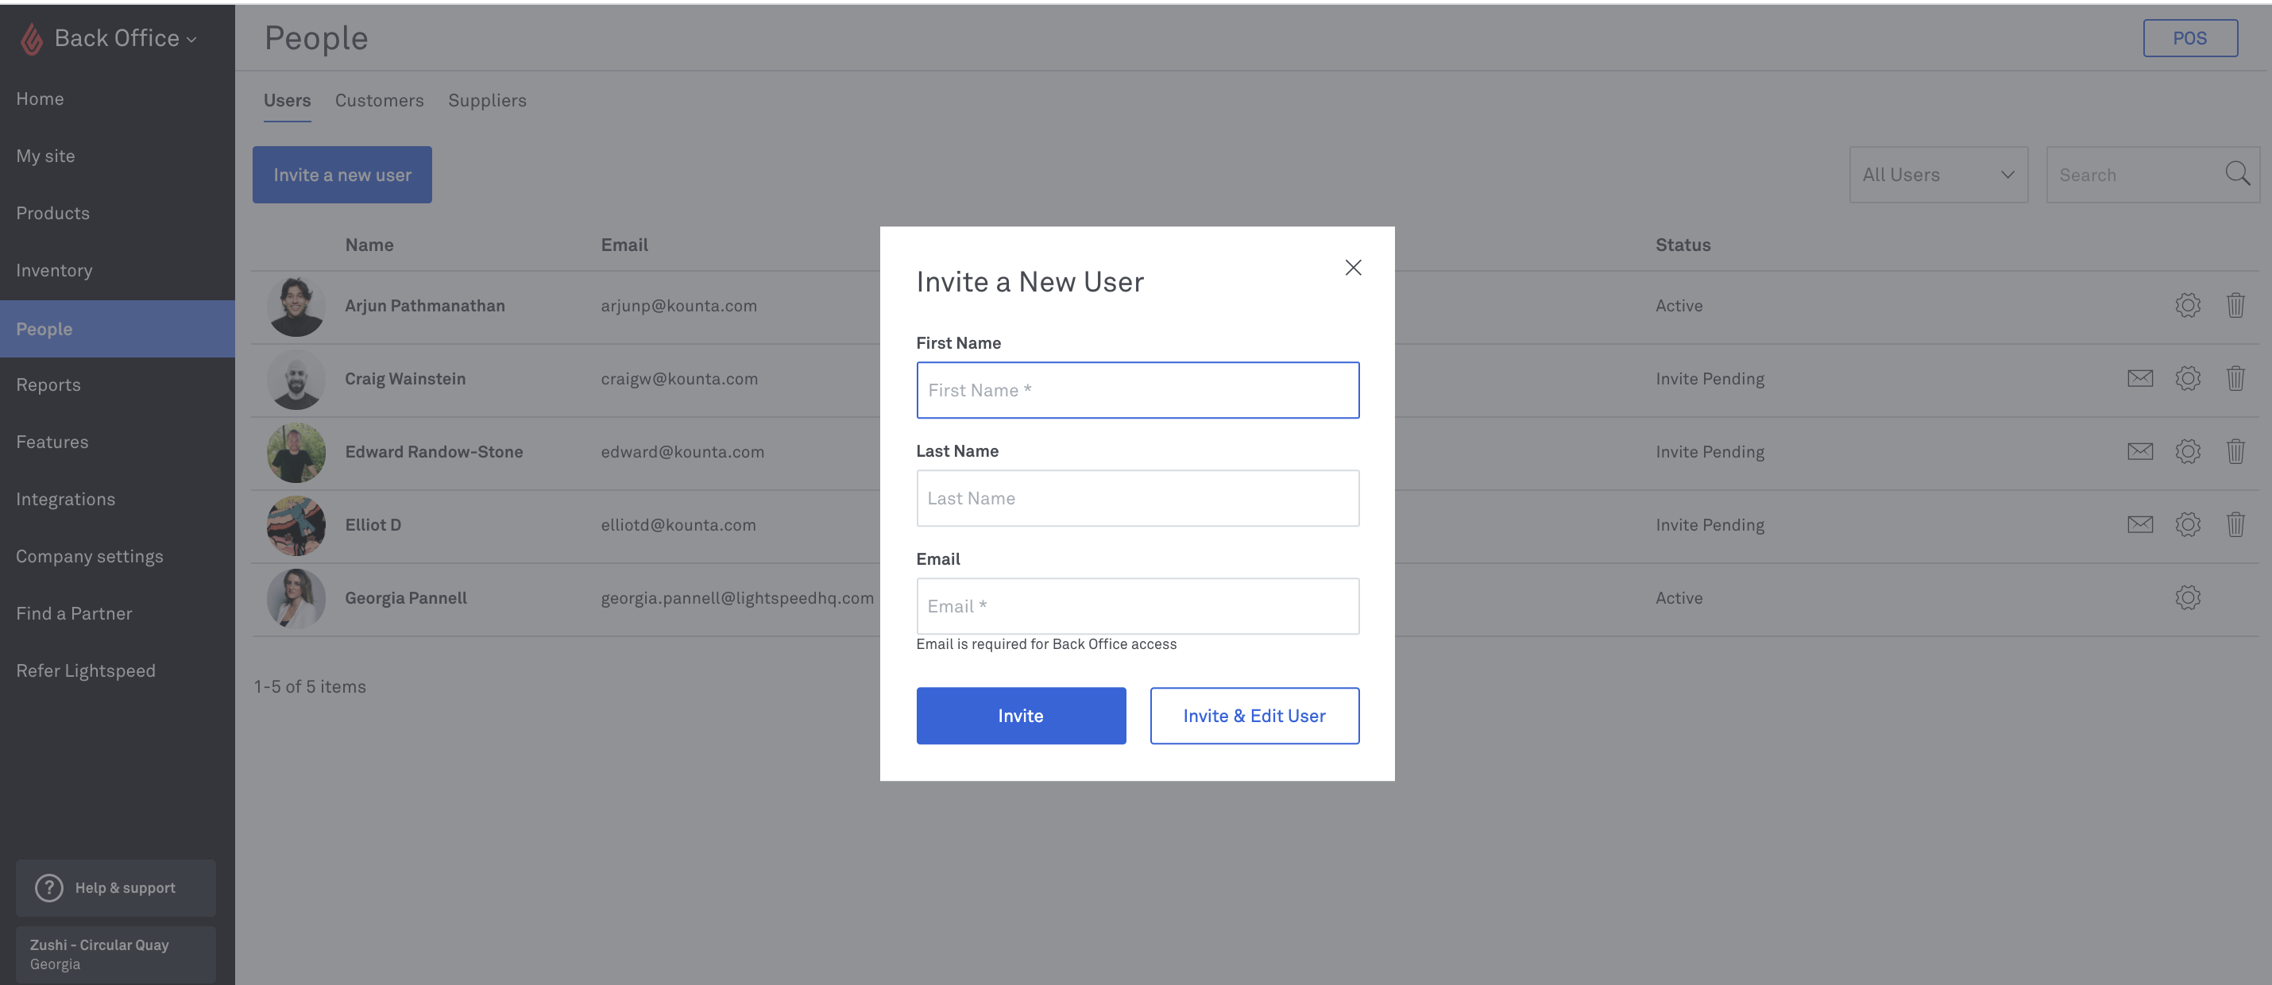Click the search magnifier icon
Screen dimensions: 2272x985
click(2237, 174)
